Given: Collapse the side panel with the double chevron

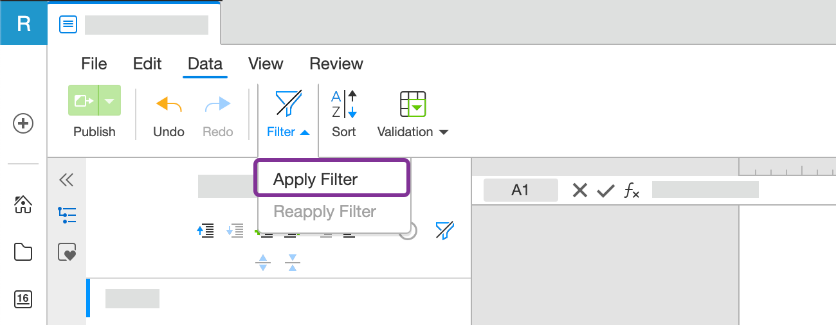Looking at the screenshot, I should tap(66, 180).
